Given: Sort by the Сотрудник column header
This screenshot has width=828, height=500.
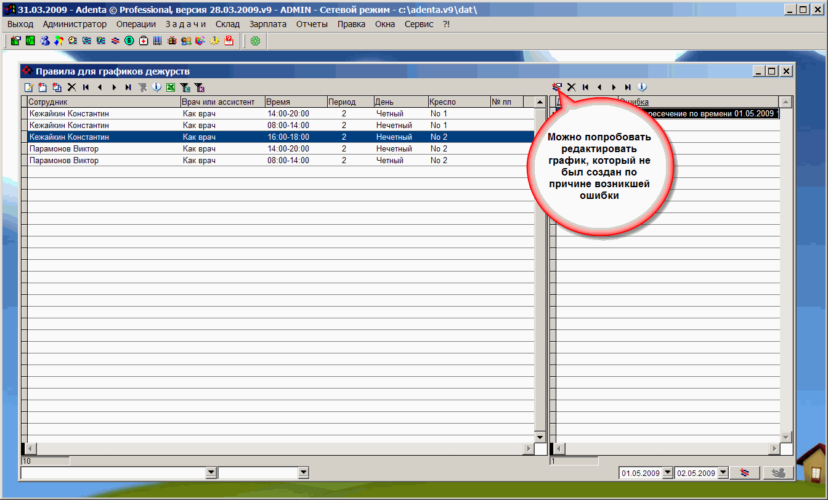Looking at the screenshot, I should click(x=103, y=102).
